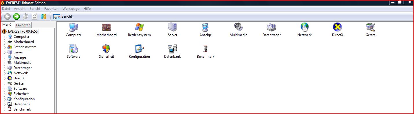Select Geräte in the sidebar tree
Viewport: 414px width, 114px height.
pyautogui.click(x=19, y=83)
